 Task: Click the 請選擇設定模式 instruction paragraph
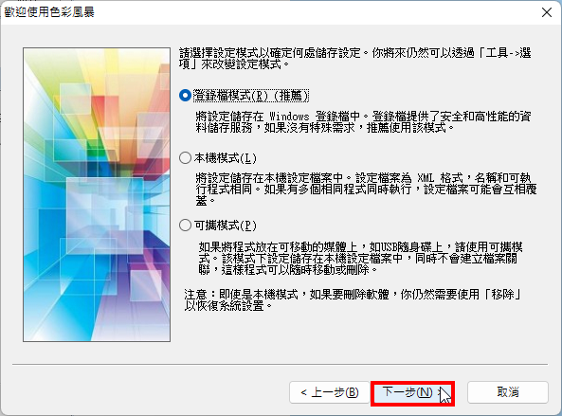pyautogui.click(x=354, y=59)
